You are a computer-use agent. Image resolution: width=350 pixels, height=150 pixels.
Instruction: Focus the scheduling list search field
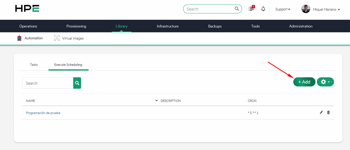pyautogui.click(x=48, y=83)
